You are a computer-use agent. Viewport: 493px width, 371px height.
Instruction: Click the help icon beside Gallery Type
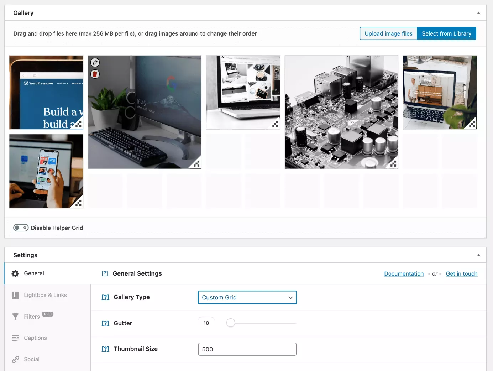tap(105, 297)
